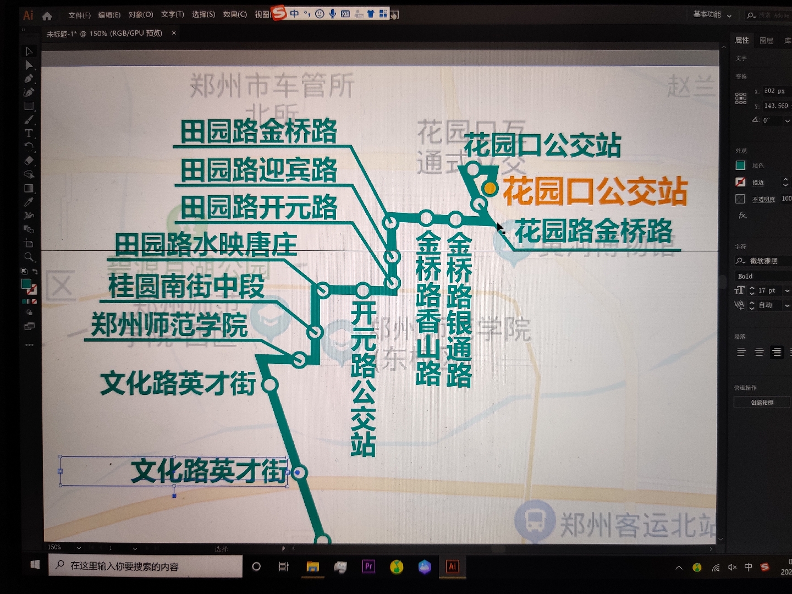Open the workspace 基本功能 dropdown
The image size is (792, 594).
coord(712,14)
